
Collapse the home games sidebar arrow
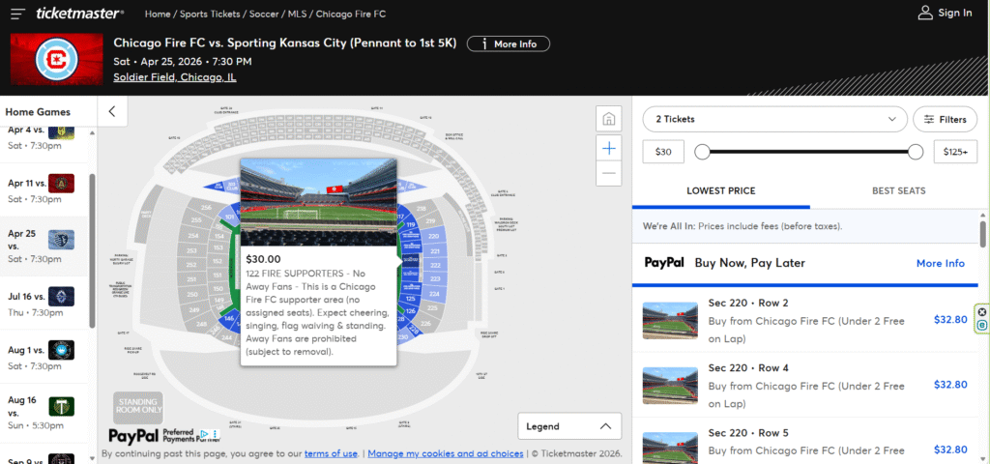click(112, 111)
